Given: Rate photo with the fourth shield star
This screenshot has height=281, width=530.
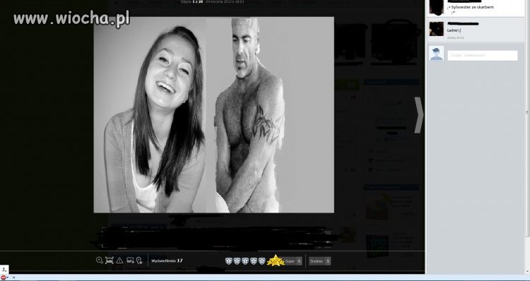Looking at the screenshot, I should [254, 261].
